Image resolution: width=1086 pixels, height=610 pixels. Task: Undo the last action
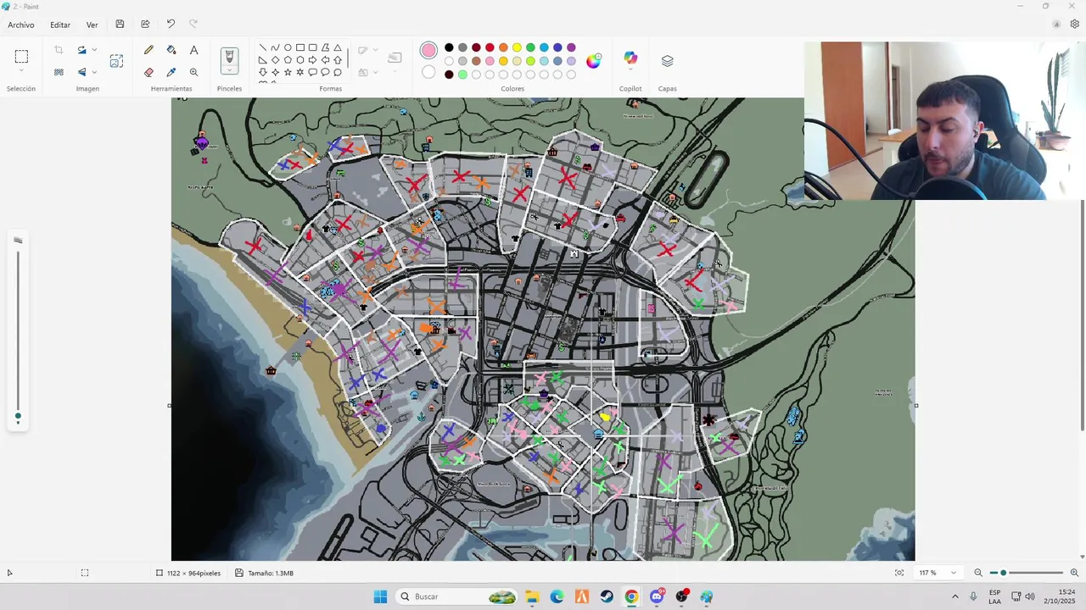[171, 25]
